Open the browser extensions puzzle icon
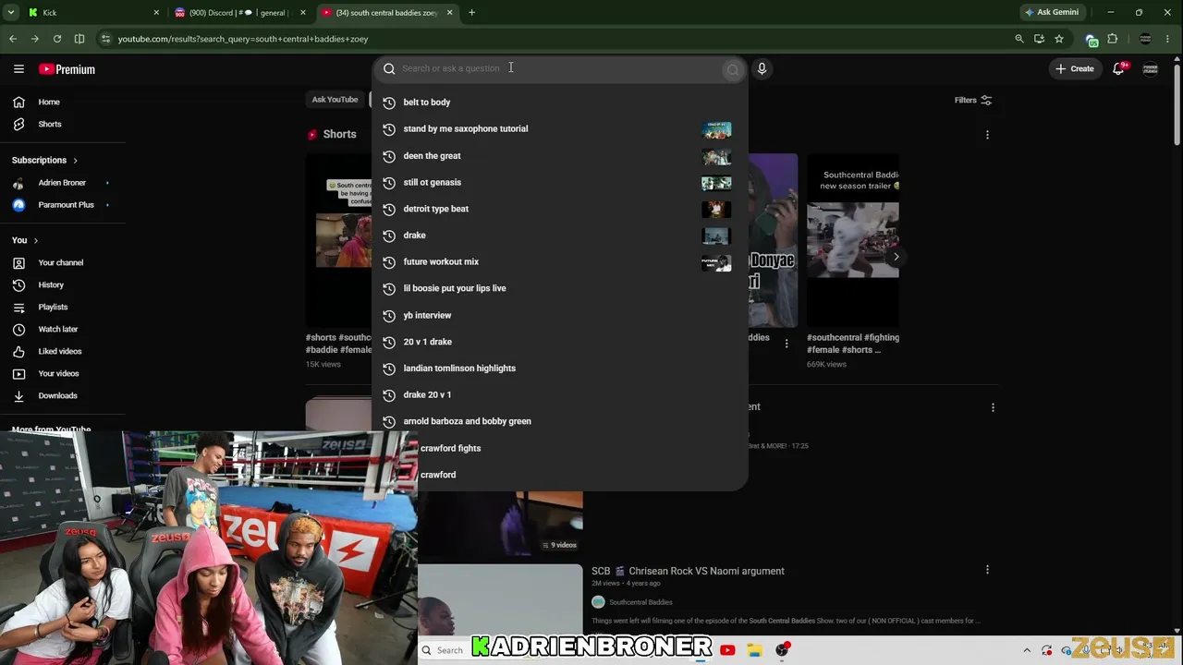The image size is (1183, 665). (1113, 39)
